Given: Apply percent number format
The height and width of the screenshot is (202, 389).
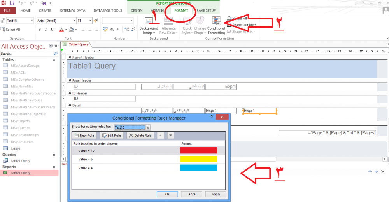Looking at the screenshot, I should [x=112, y=30].
